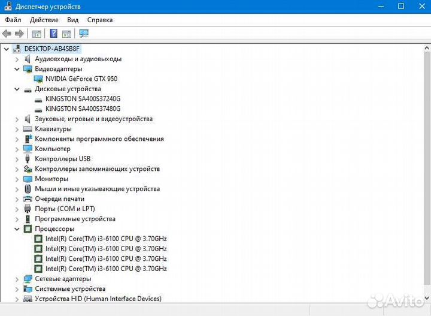This screenshot has width=431, height=316.
Task: Collapse the Дисковые устройства category
Action: (x=17, y=89)
